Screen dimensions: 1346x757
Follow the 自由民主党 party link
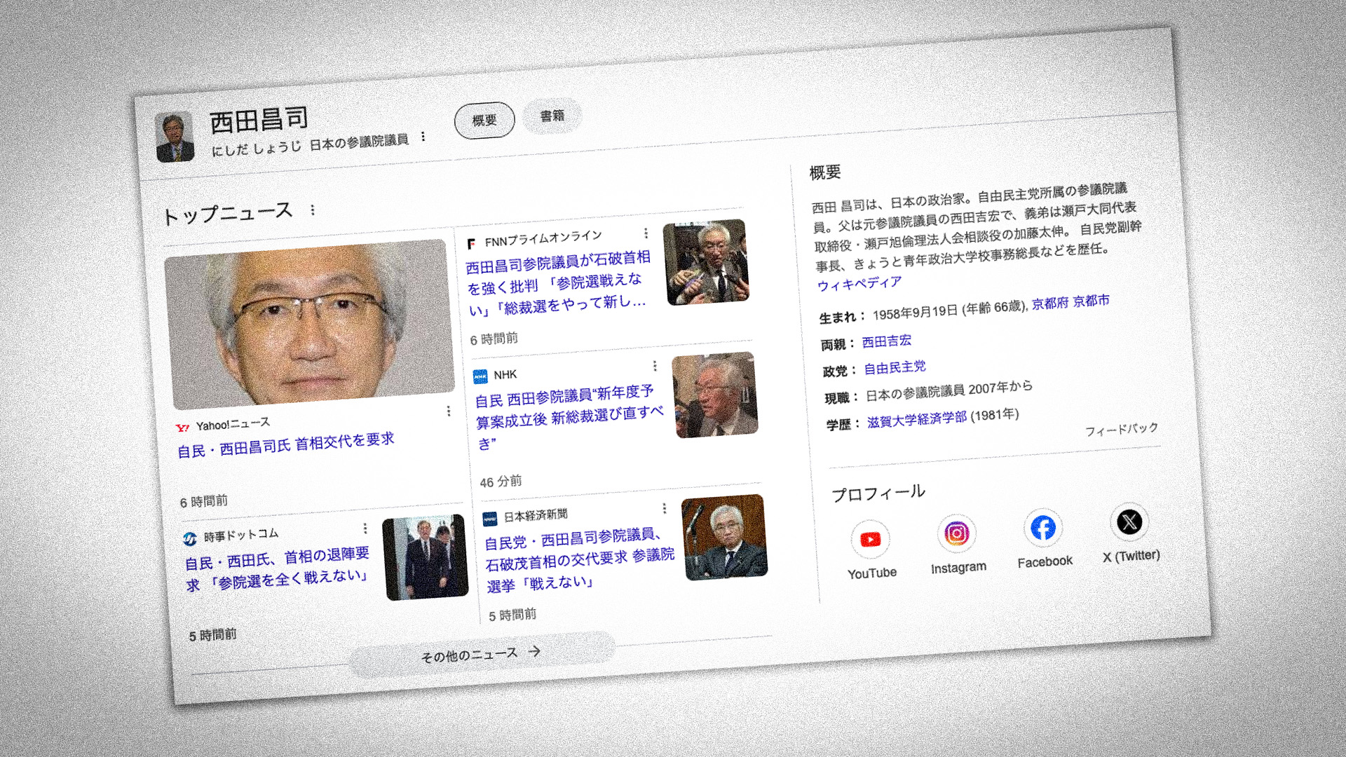pyautogui.click(x=895, y=367)
